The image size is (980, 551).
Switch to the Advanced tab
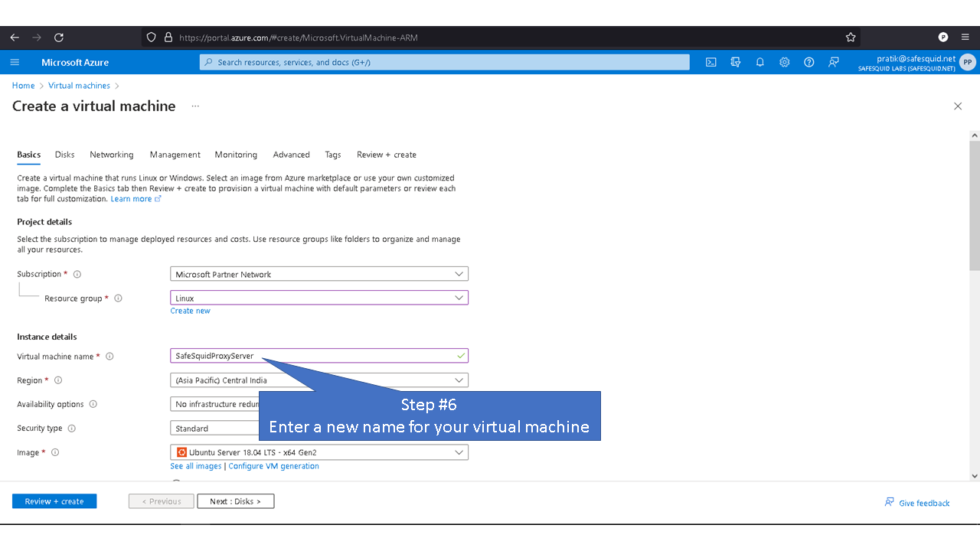[x=292, y=155]
